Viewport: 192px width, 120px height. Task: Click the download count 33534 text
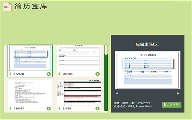tap(67, 108)
